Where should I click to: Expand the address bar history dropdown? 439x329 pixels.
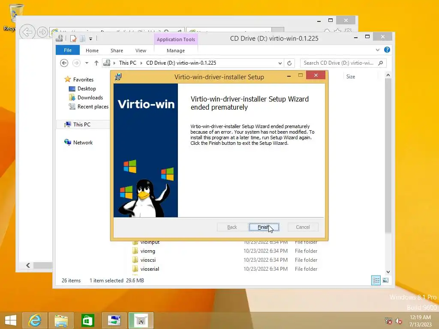(280, 63)
